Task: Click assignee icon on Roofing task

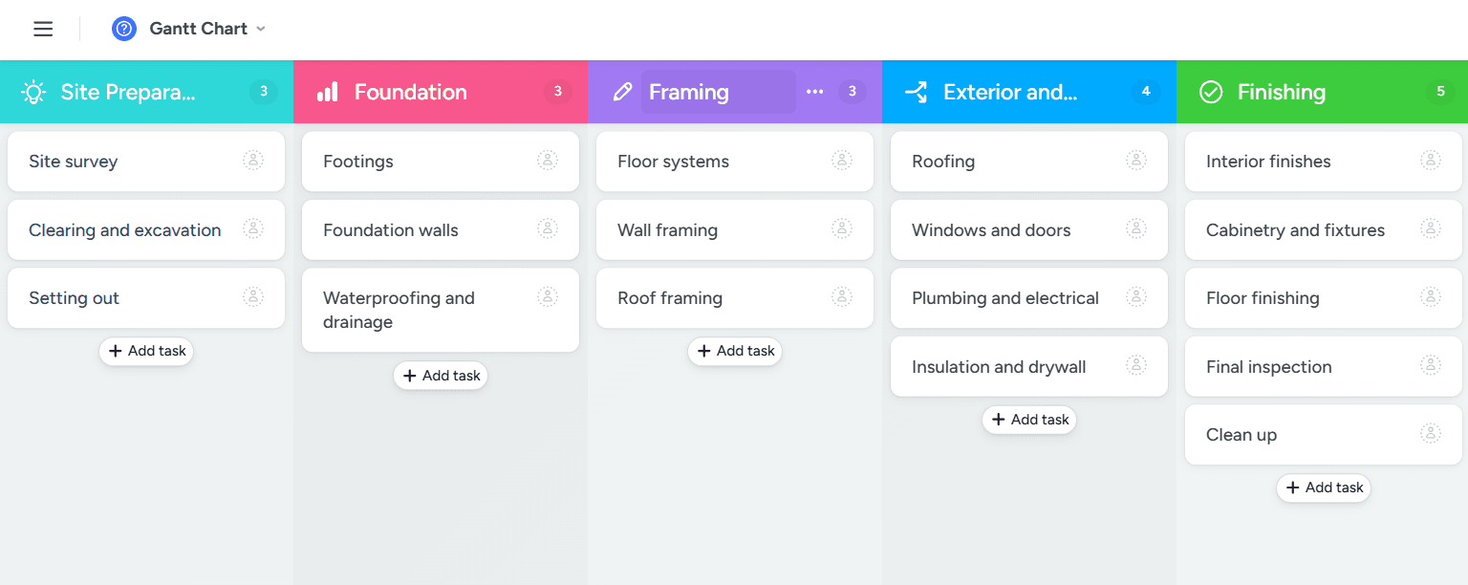Action: point(1136,161)
